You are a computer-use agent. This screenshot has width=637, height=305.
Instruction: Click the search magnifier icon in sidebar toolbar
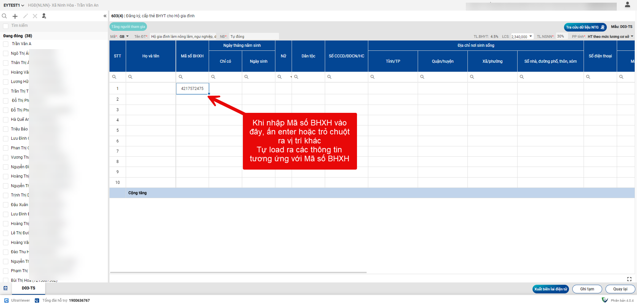pos(5,16)
